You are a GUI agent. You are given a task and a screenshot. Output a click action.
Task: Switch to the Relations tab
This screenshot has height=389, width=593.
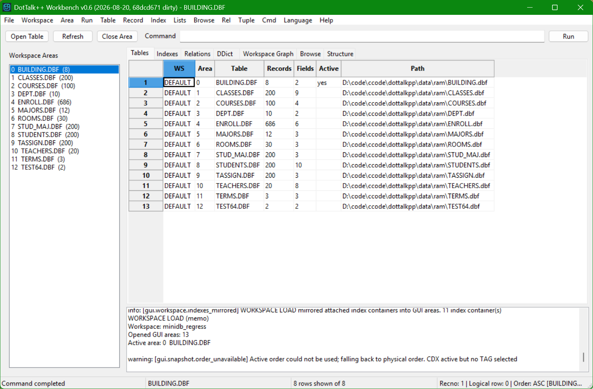pos(197,54)
